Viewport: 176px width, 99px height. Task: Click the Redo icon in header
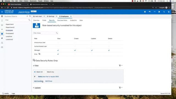pos(155,12)
